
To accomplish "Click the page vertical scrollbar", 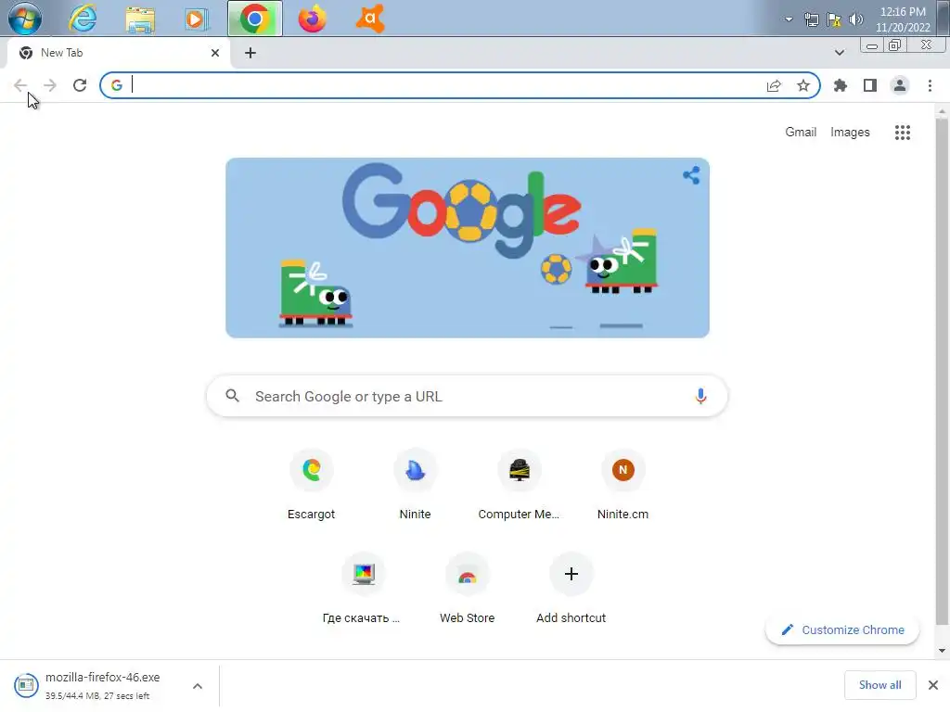I will pos(942,371).
